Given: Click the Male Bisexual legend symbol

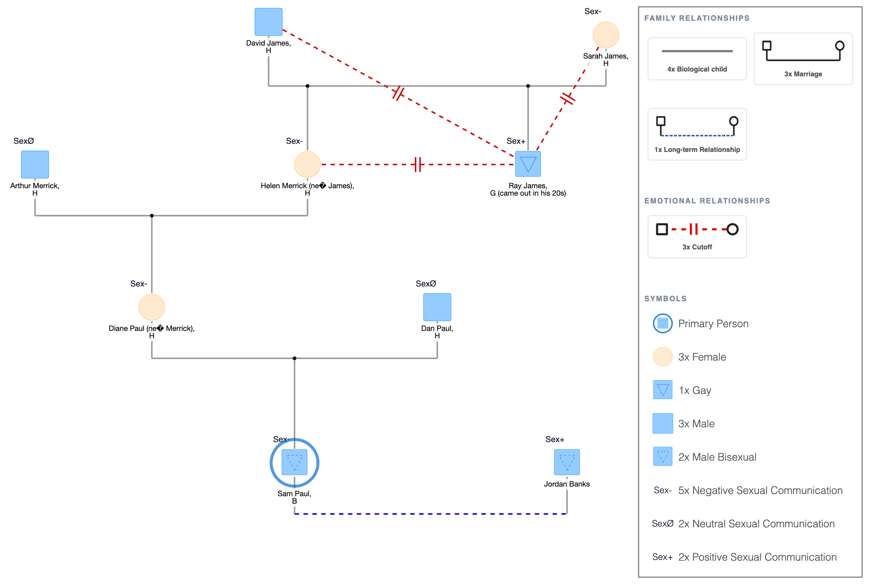Looking at the screenshot, I should click(663, 456).
